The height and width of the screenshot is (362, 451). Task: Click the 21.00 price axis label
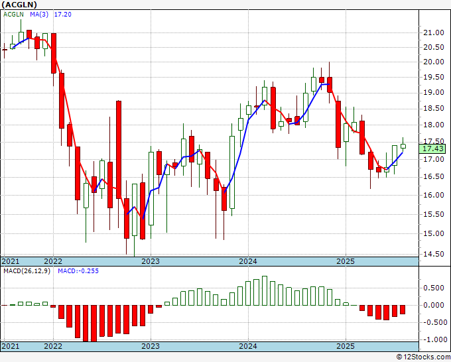pos(434,32)
